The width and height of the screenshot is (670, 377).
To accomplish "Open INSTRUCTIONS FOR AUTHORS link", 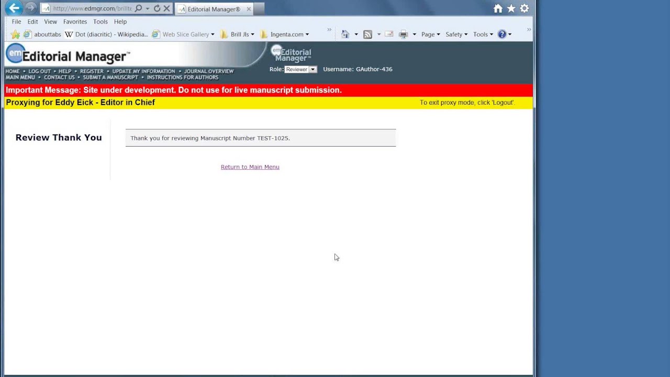I will point(183,77).
